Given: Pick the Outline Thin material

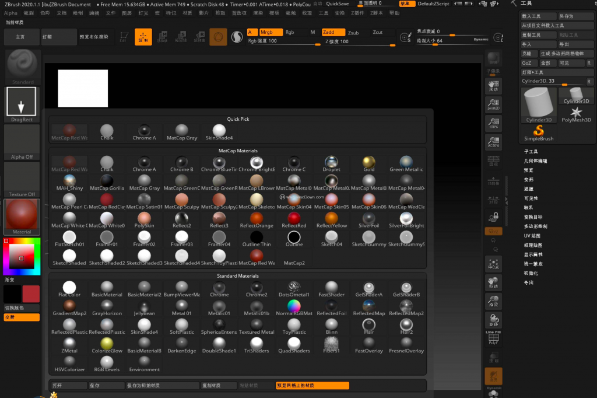Looking at the screenshot, I should click(x=257, y=239).
